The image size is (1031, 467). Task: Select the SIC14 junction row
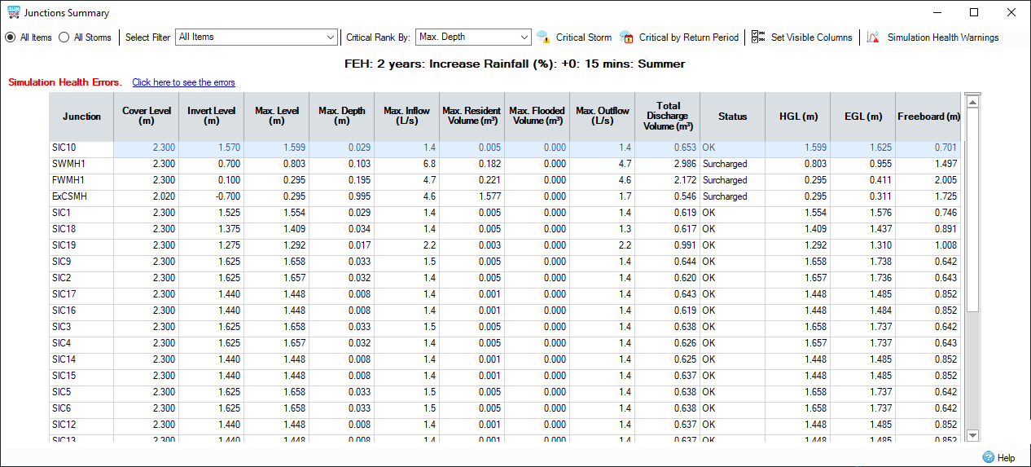tap(505, 359)
